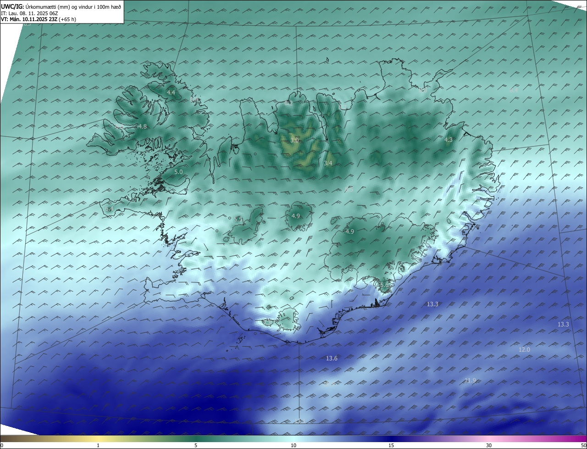Click the 3.4 value label on the map
The height and width of the screenshot is (449, 587).
pos(328,163)
